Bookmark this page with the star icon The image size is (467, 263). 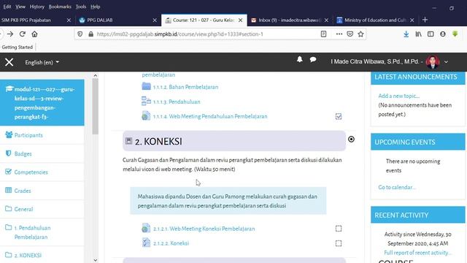click(x=360, y=34)
